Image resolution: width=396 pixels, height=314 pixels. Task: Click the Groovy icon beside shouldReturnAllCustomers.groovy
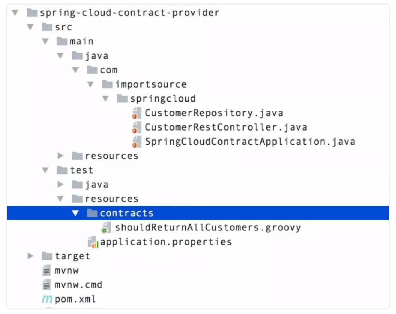pyautogui.click(x=106, y=228)
